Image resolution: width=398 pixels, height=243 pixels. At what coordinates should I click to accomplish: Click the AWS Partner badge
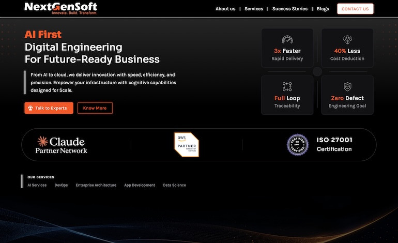pyautogui.click(x=187, y=145)
